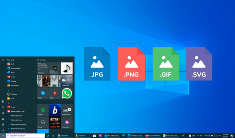Launch Firefox from the Most used list
The width and height of the screenshot is (235, 138).
pyautogui.click(x=11, y=77)
